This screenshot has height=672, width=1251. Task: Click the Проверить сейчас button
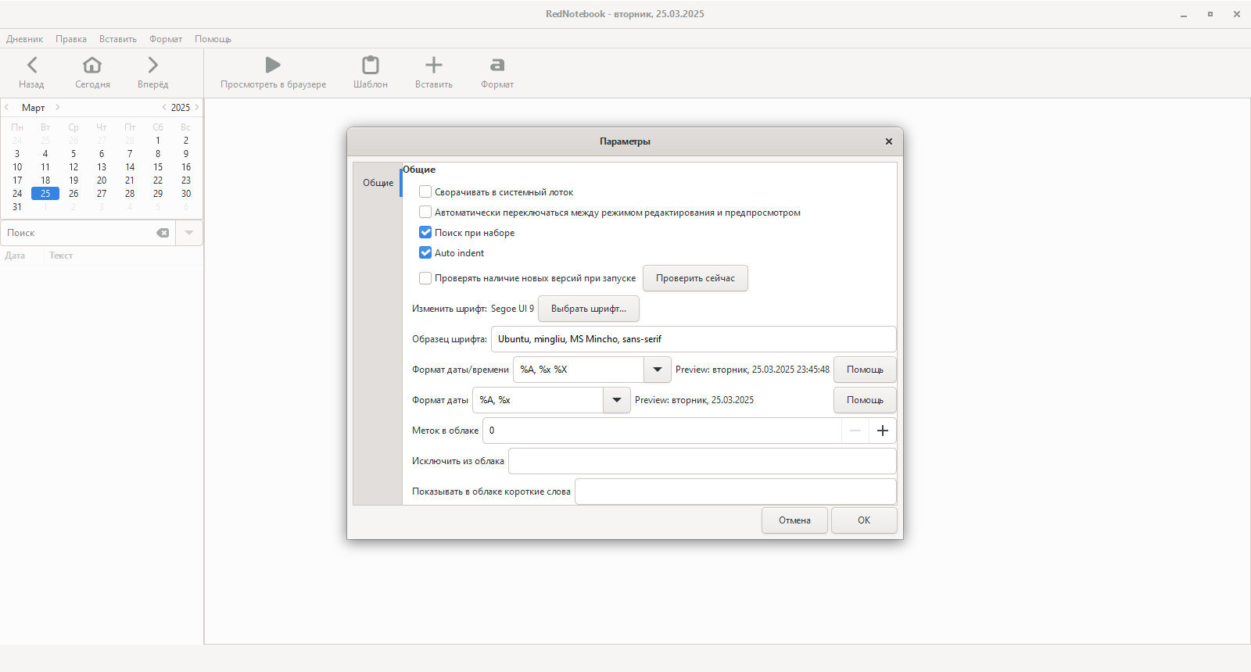coord(695,278)
